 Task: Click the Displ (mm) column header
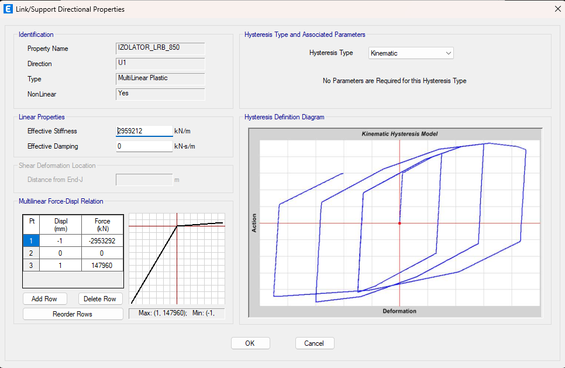(61, 225)
